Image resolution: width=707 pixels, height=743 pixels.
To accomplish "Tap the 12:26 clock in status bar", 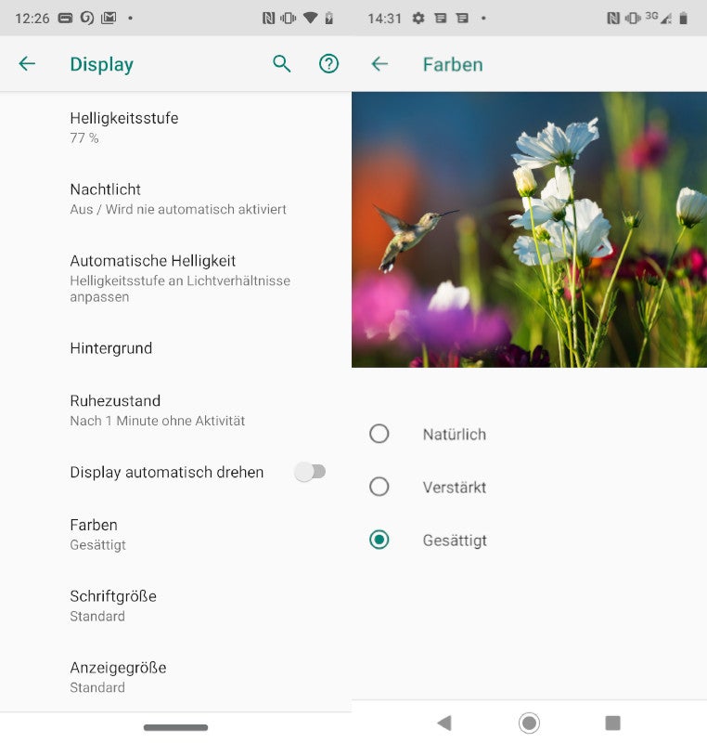I will [32, 19].
